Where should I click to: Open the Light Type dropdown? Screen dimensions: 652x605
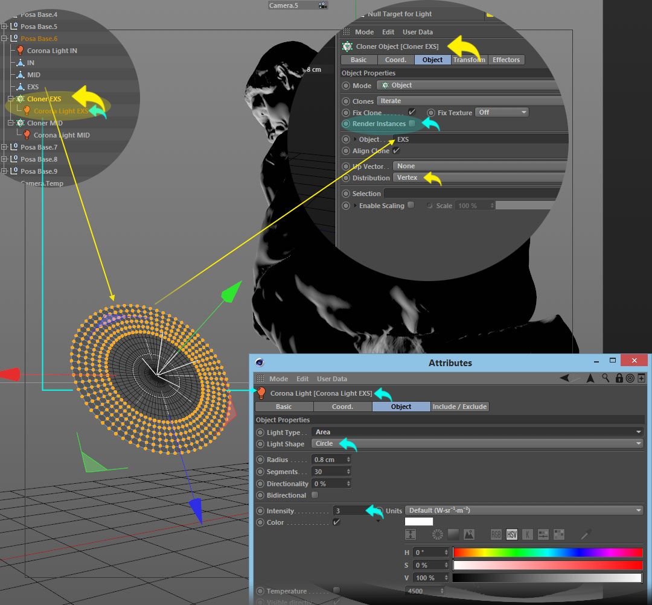point(478,432)
